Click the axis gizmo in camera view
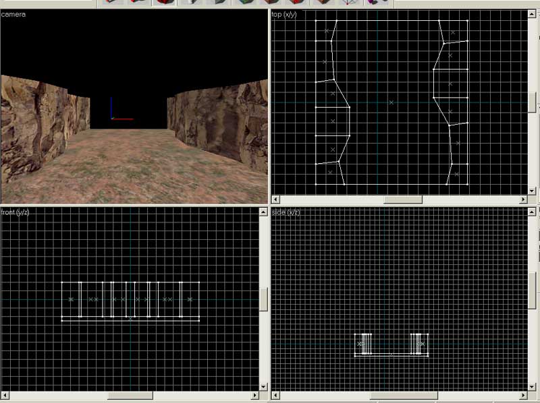The width and height of the screenshot is (540, 403). 113,112
